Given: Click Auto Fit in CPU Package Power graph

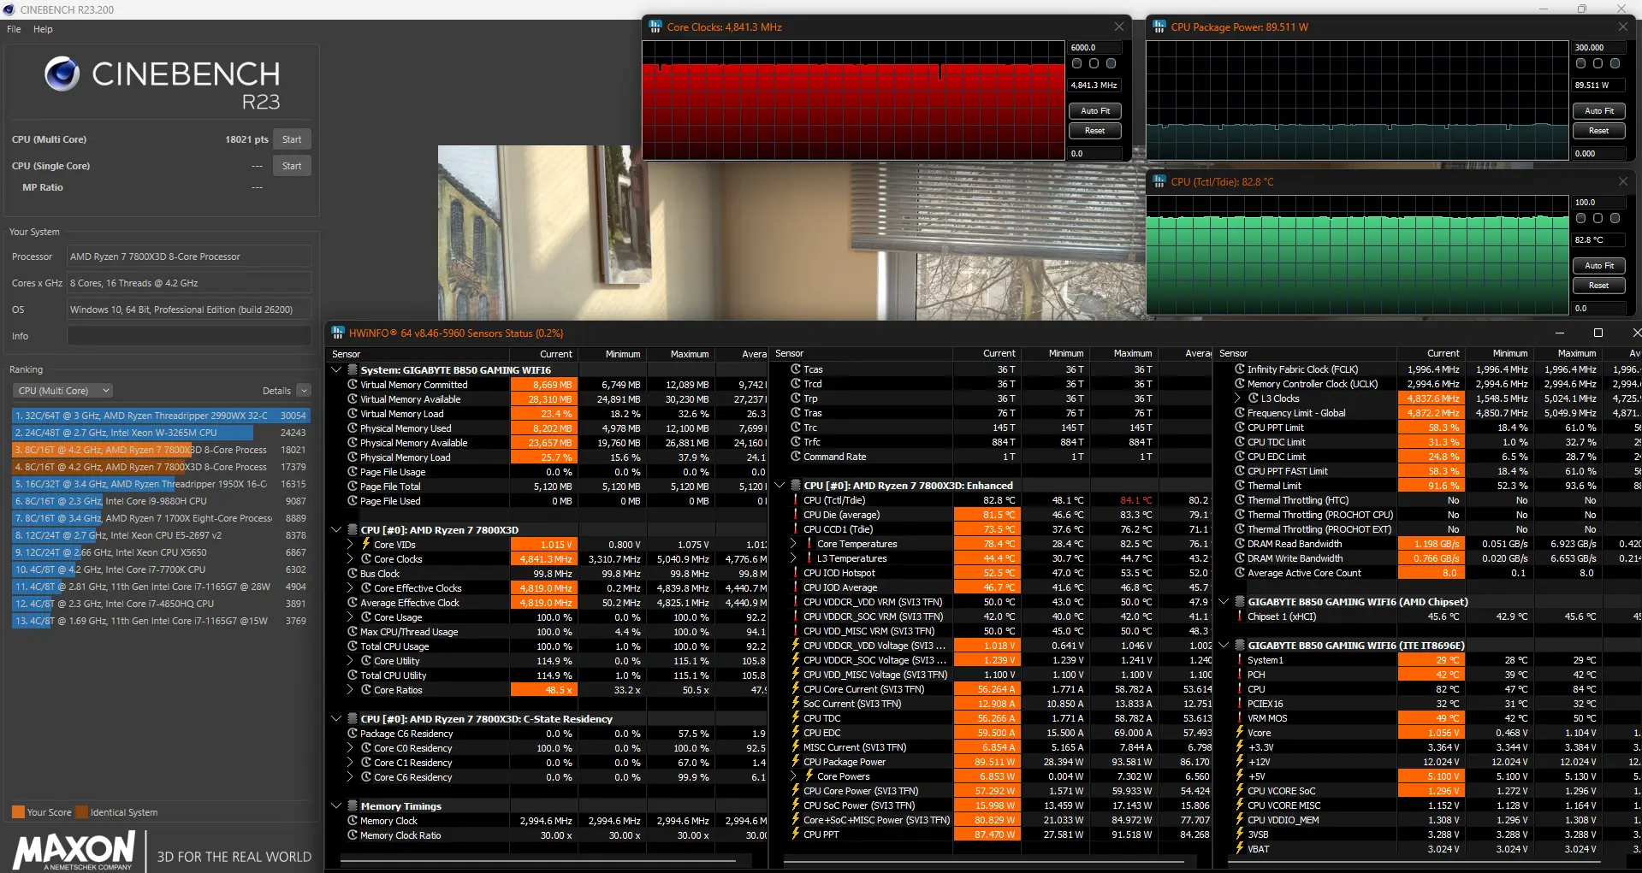Looking at the screenshot, I should 1599,111.
